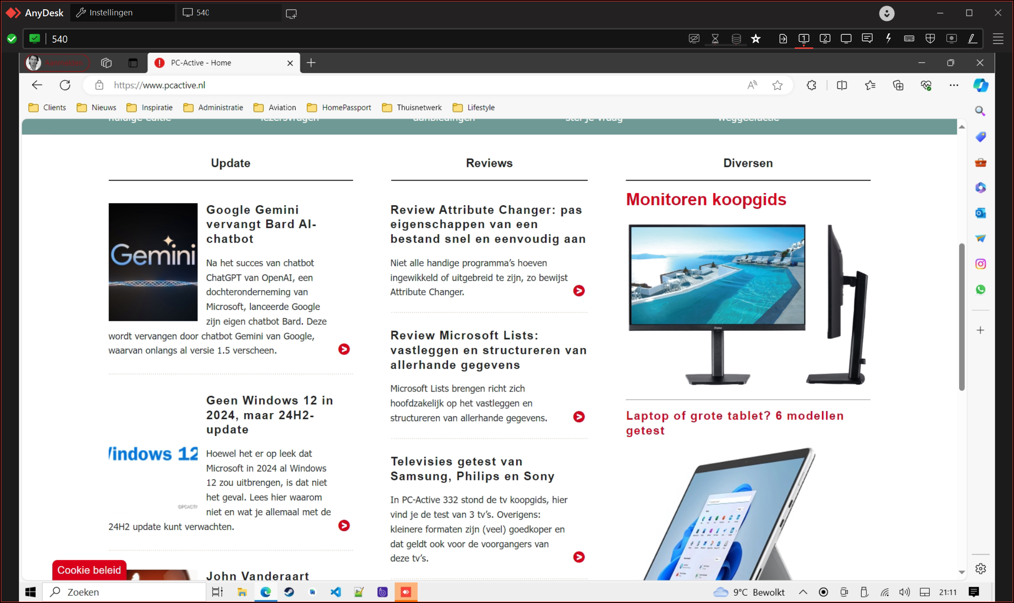This screenshot has height=603, width=1014.
Task: Open file transfer icon in AnyDesk toolbar
Action: point(783,39)
